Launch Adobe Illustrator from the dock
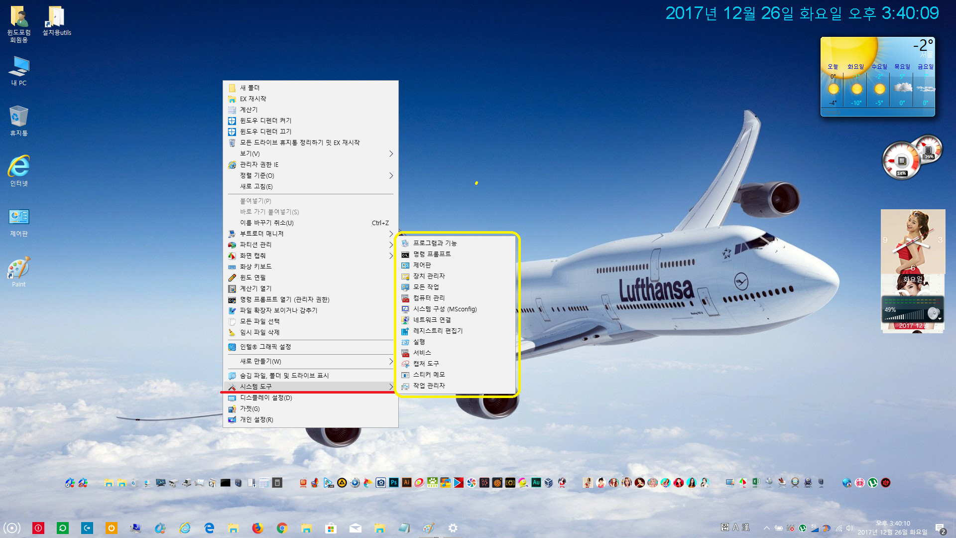This screenshot has width=956, height=538. point(407,482)
